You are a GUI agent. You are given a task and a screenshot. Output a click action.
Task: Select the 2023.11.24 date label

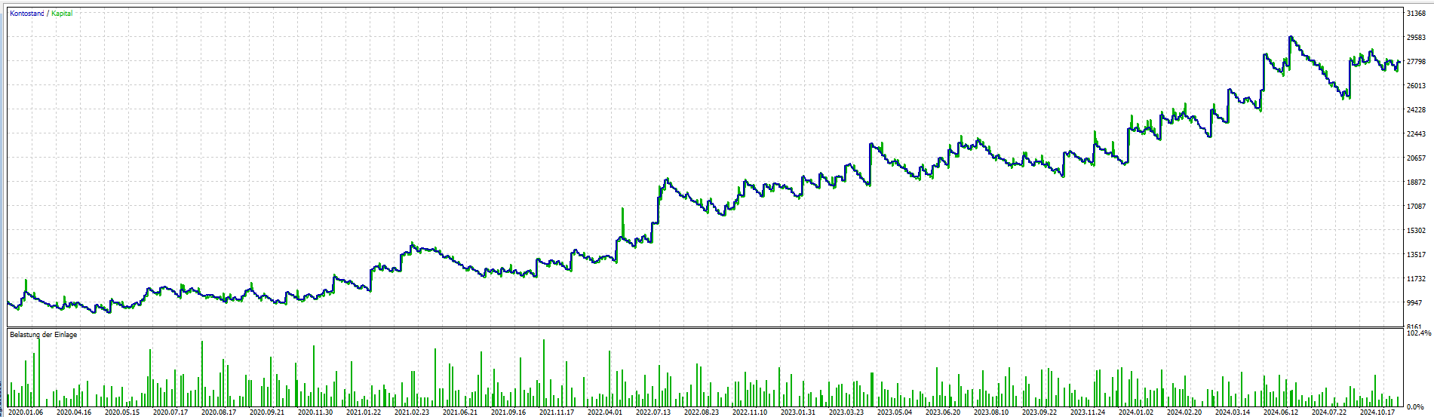tap(1088, 412)
